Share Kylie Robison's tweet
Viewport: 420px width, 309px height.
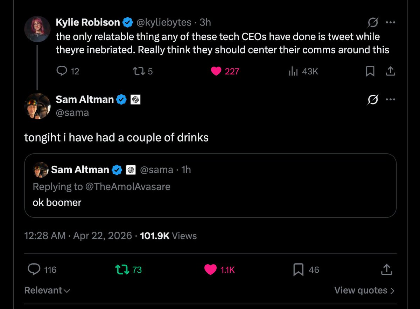coord(390,71)
